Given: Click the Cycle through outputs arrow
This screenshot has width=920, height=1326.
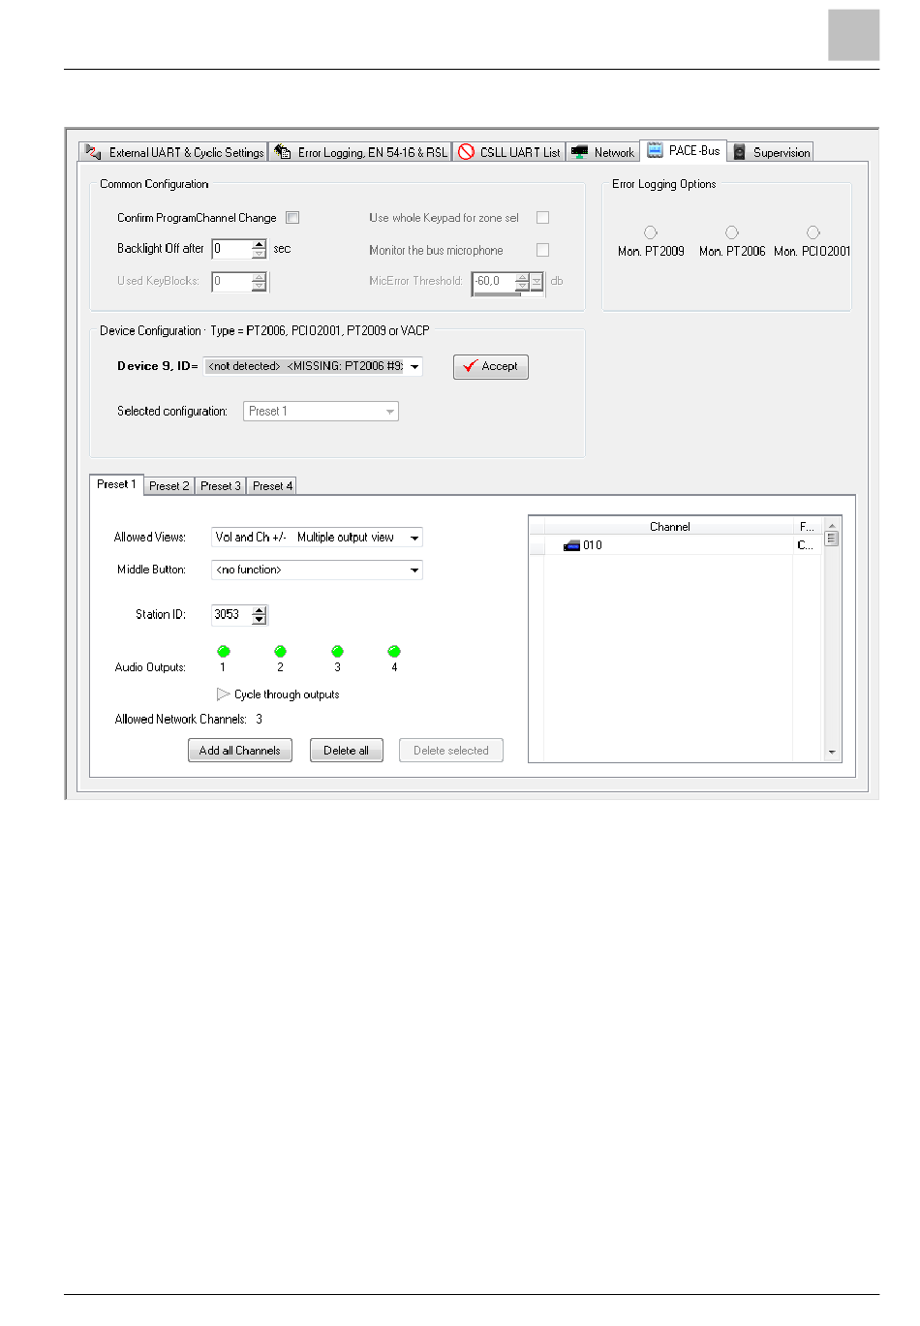Looking at the screenshot, I should coord(223,694).
